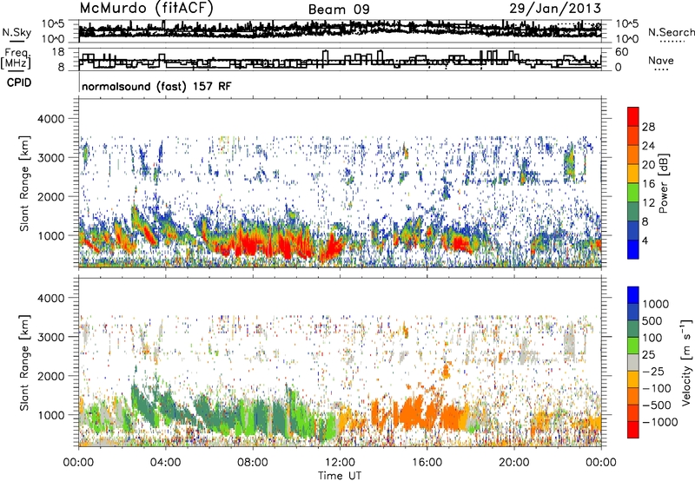Click the red high-power echo near 08:00

tap(248, 244)
